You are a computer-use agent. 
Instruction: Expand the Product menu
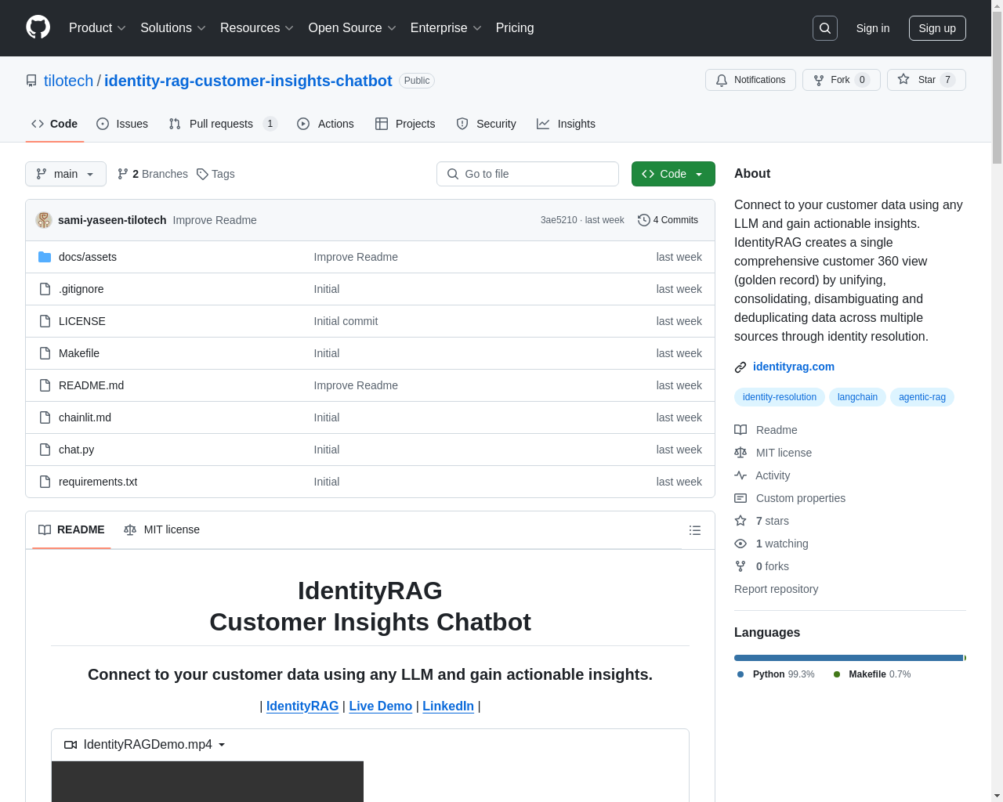tap(97, 28)
